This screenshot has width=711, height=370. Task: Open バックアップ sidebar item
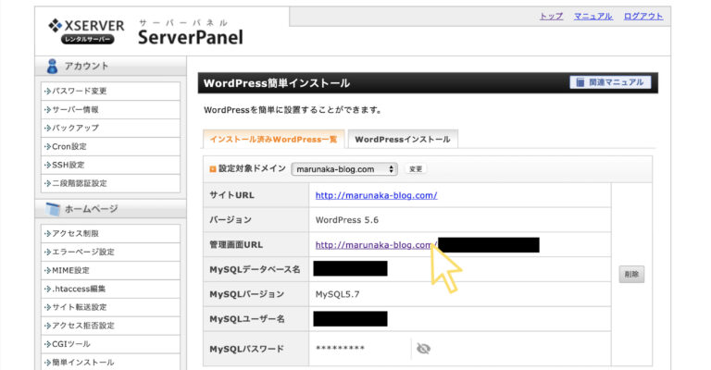[x=75, y=128]
